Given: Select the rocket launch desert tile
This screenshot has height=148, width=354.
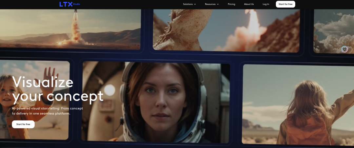Looking at the screenshot, I should (70, 29).
